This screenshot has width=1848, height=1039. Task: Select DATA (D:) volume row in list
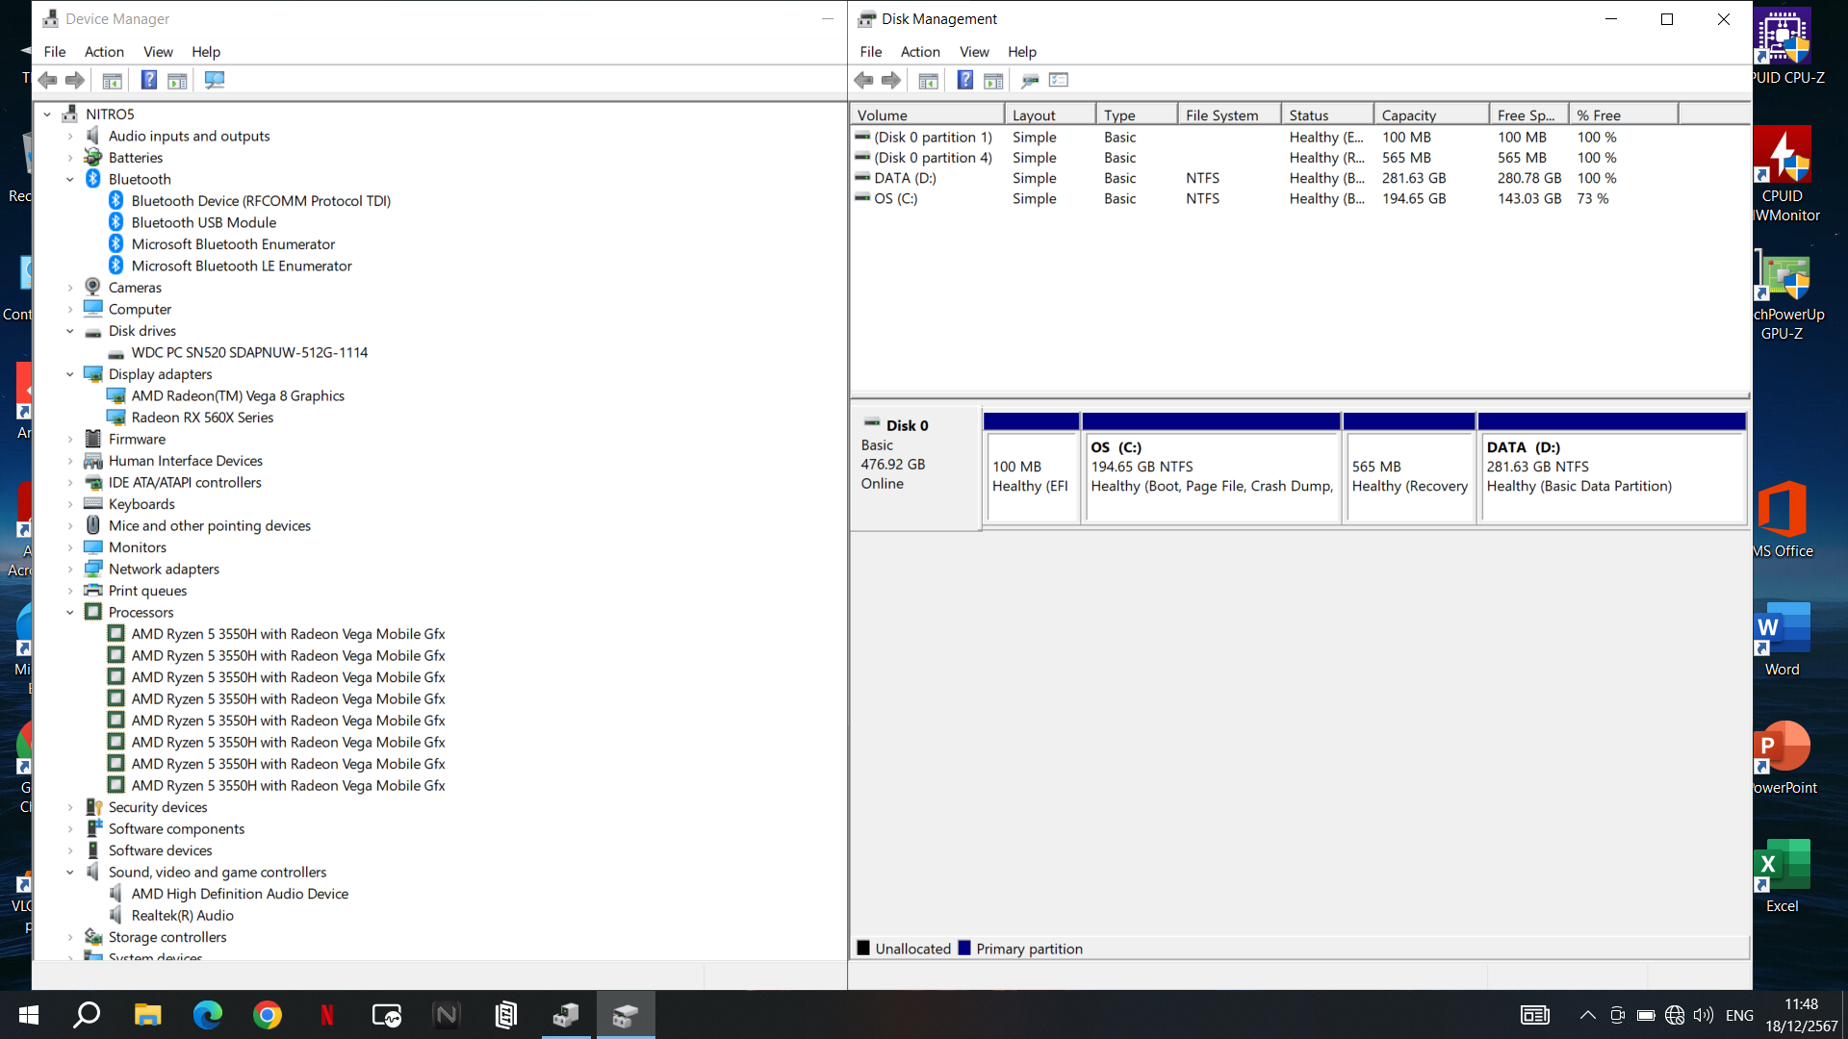tap(1299, 178)
